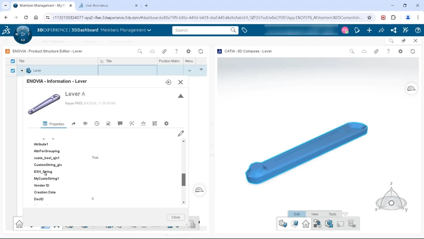Copy link of Product Structure Editor widget
This screenshot has height=239, width=424.
tap(164, 51)
